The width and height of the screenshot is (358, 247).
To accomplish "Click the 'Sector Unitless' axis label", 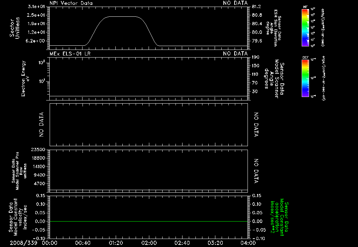I will (x=15, y=28).
